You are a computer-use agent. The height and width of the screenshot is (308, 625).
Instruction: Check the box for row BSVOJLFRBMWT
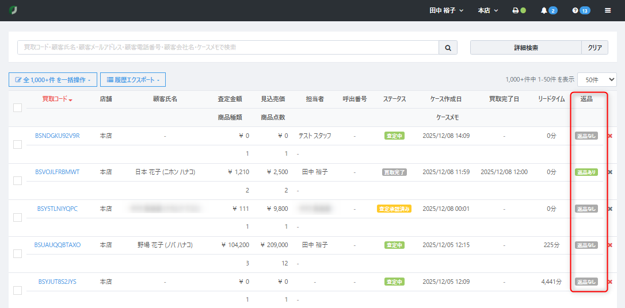coord(17,180)
